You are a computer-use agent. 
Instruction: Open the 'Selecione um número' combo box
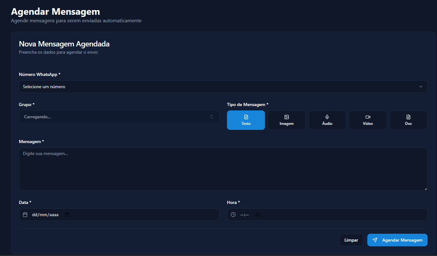220,87
